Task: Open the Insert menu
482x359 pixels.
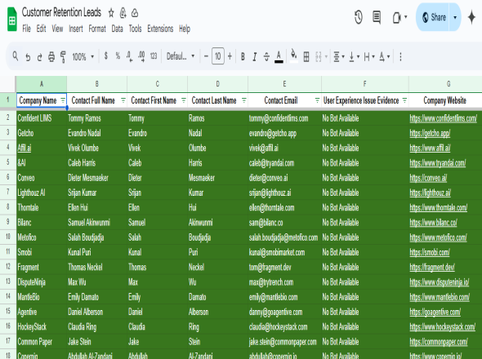Action: pos(76,29)
